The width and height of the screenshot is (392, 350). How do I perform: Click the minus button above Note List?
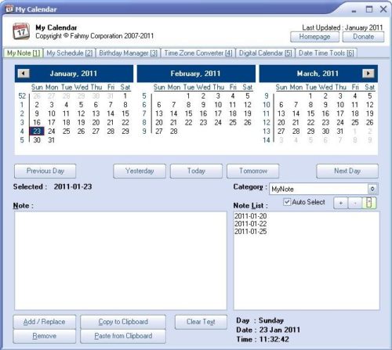tap(355, 203)
